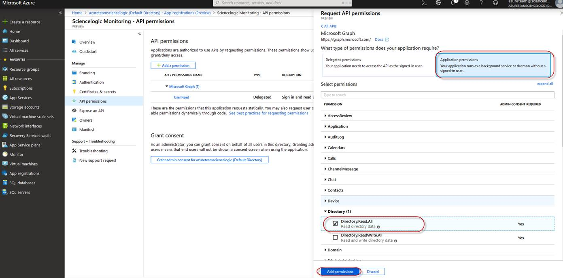Image resolution: width=563 pixels, height=278 pixels.
Task: Click the help question mark icon
Action: click(x=481, y=3)
